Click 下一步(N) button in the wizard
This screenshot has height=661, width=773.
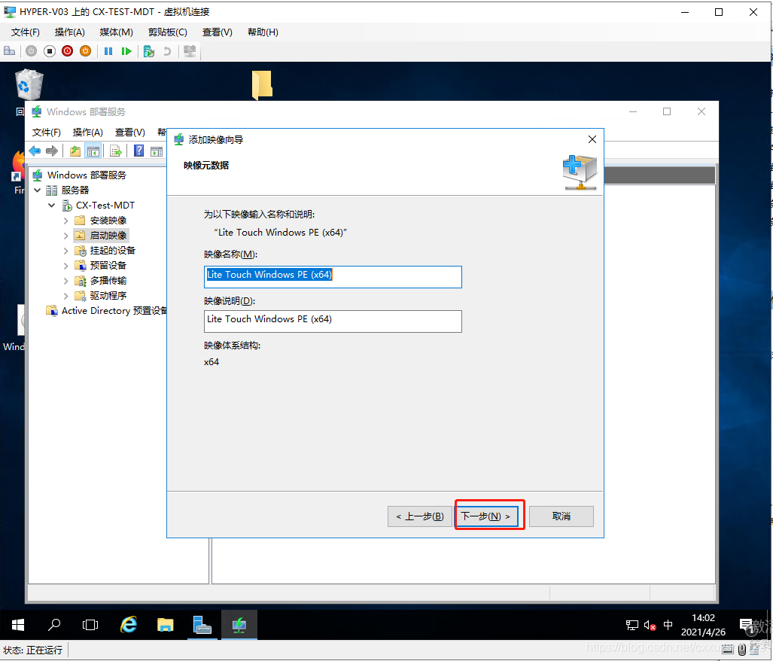tap(486, 516)
